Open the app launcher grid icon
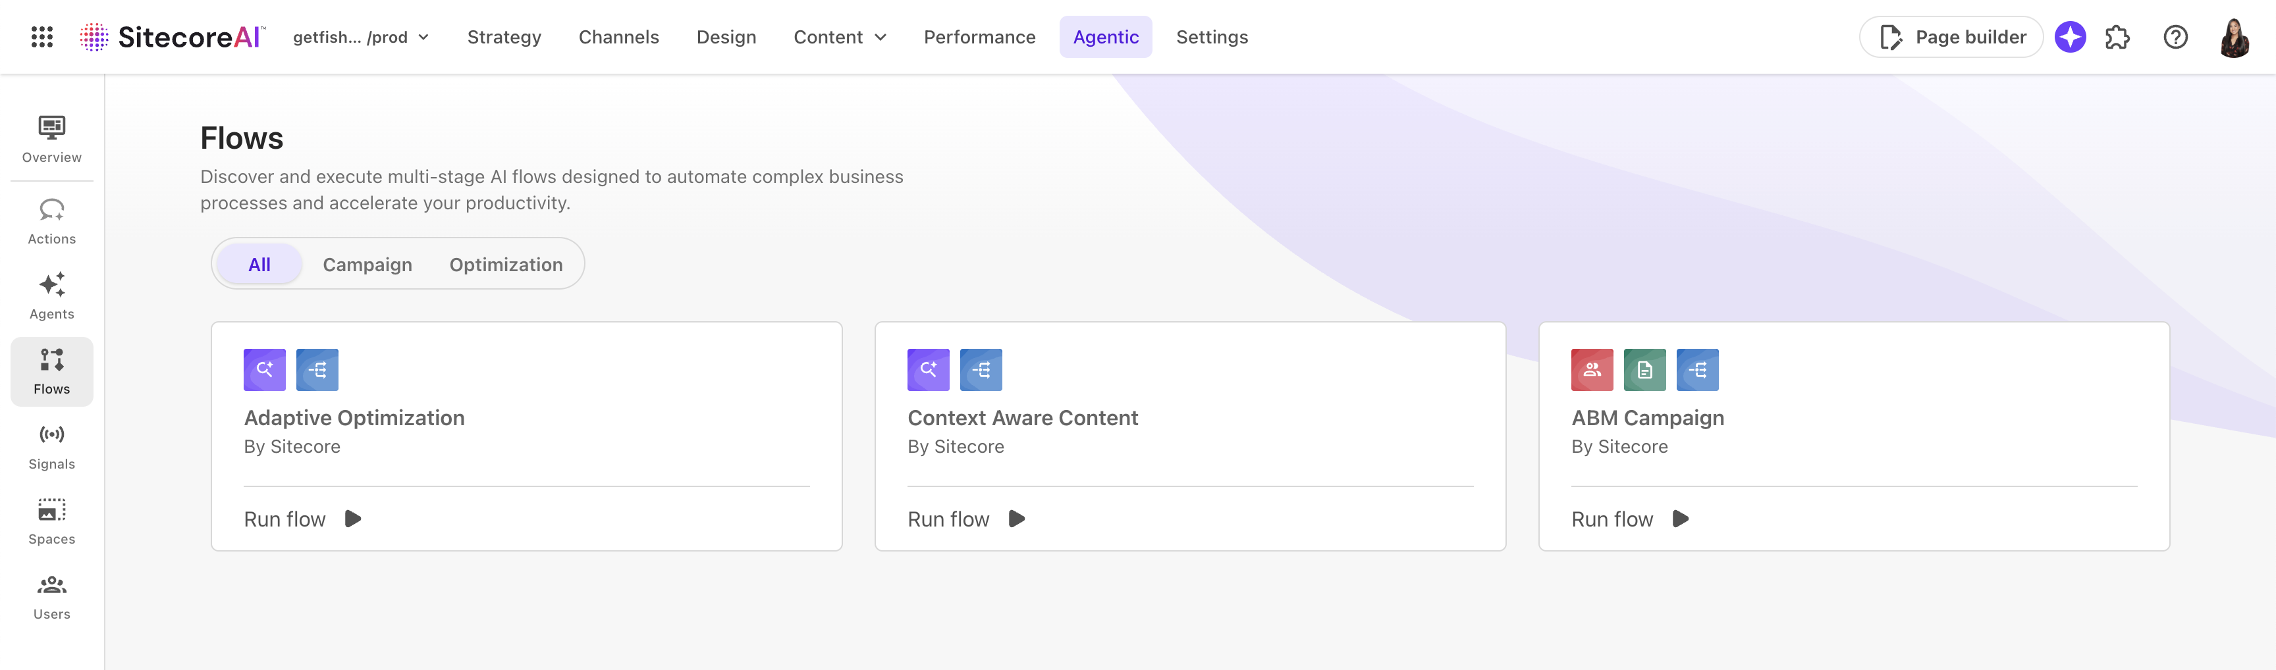Image resolution: width=2276 pixels, height=670 pixels. pos(41,36)
